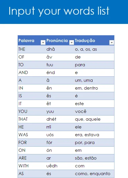Select the pronunciation cell 'dhâ'
This screenshot has width=128, height=178.
tap(60, 49)
